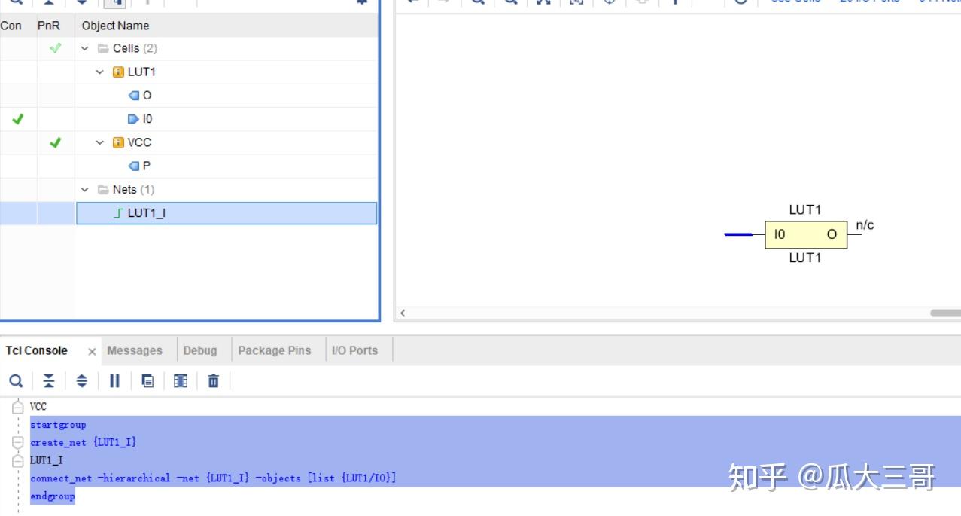961x516 pixels.
Task: Collapse the Nets group in the tree
Action: click(x=85, y=190)
